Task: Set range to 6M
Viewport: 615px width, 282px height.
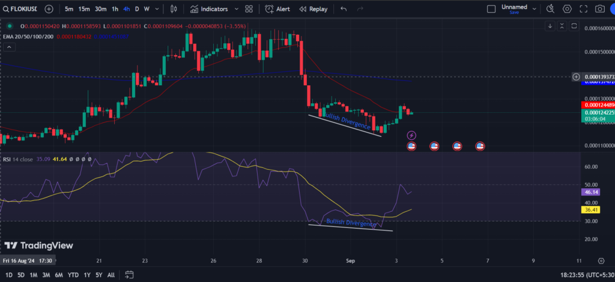Action: (59, 275)
